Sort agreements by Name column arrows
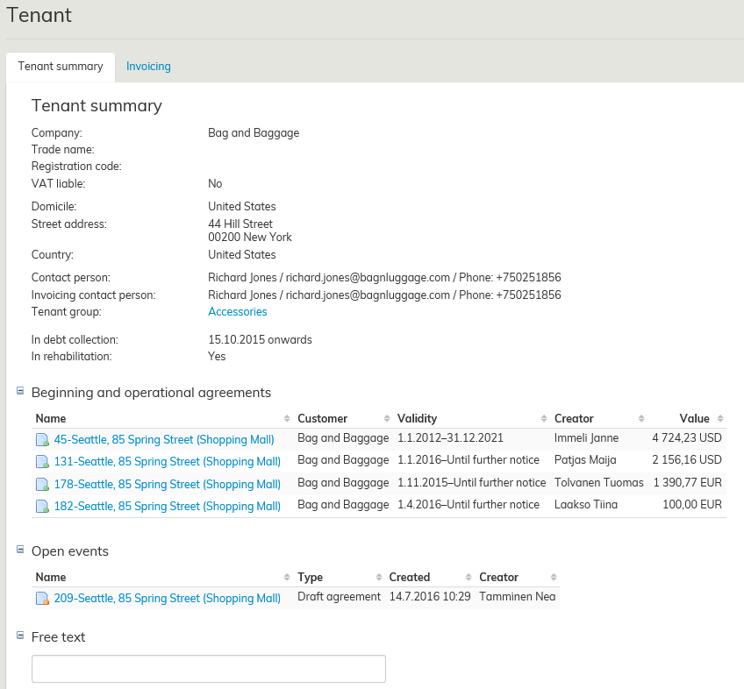Screen dimensions: 744x689 tap(286, 419)
